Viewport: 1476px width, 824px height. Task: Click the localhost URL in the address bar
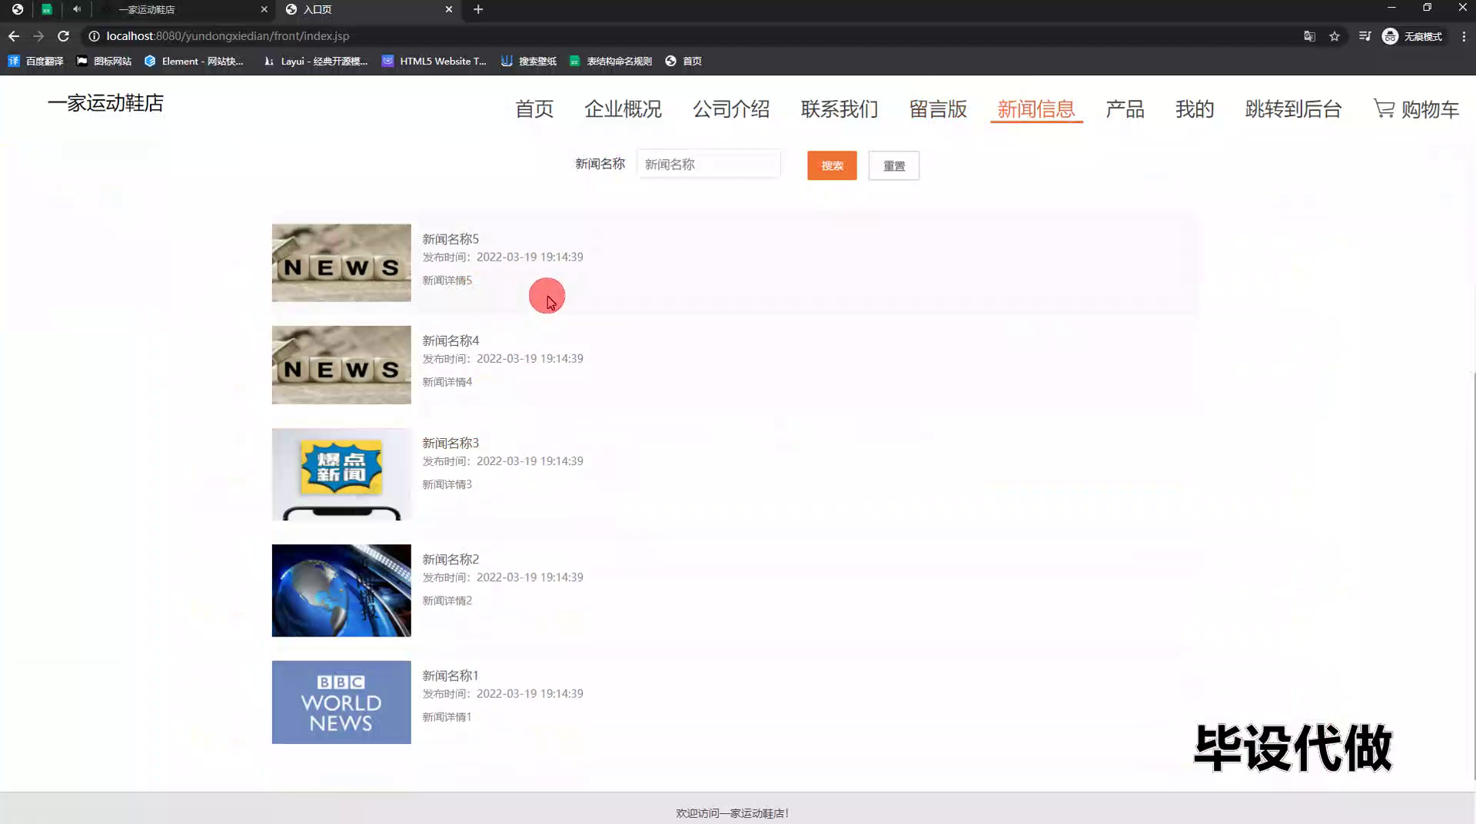[228, 36]
